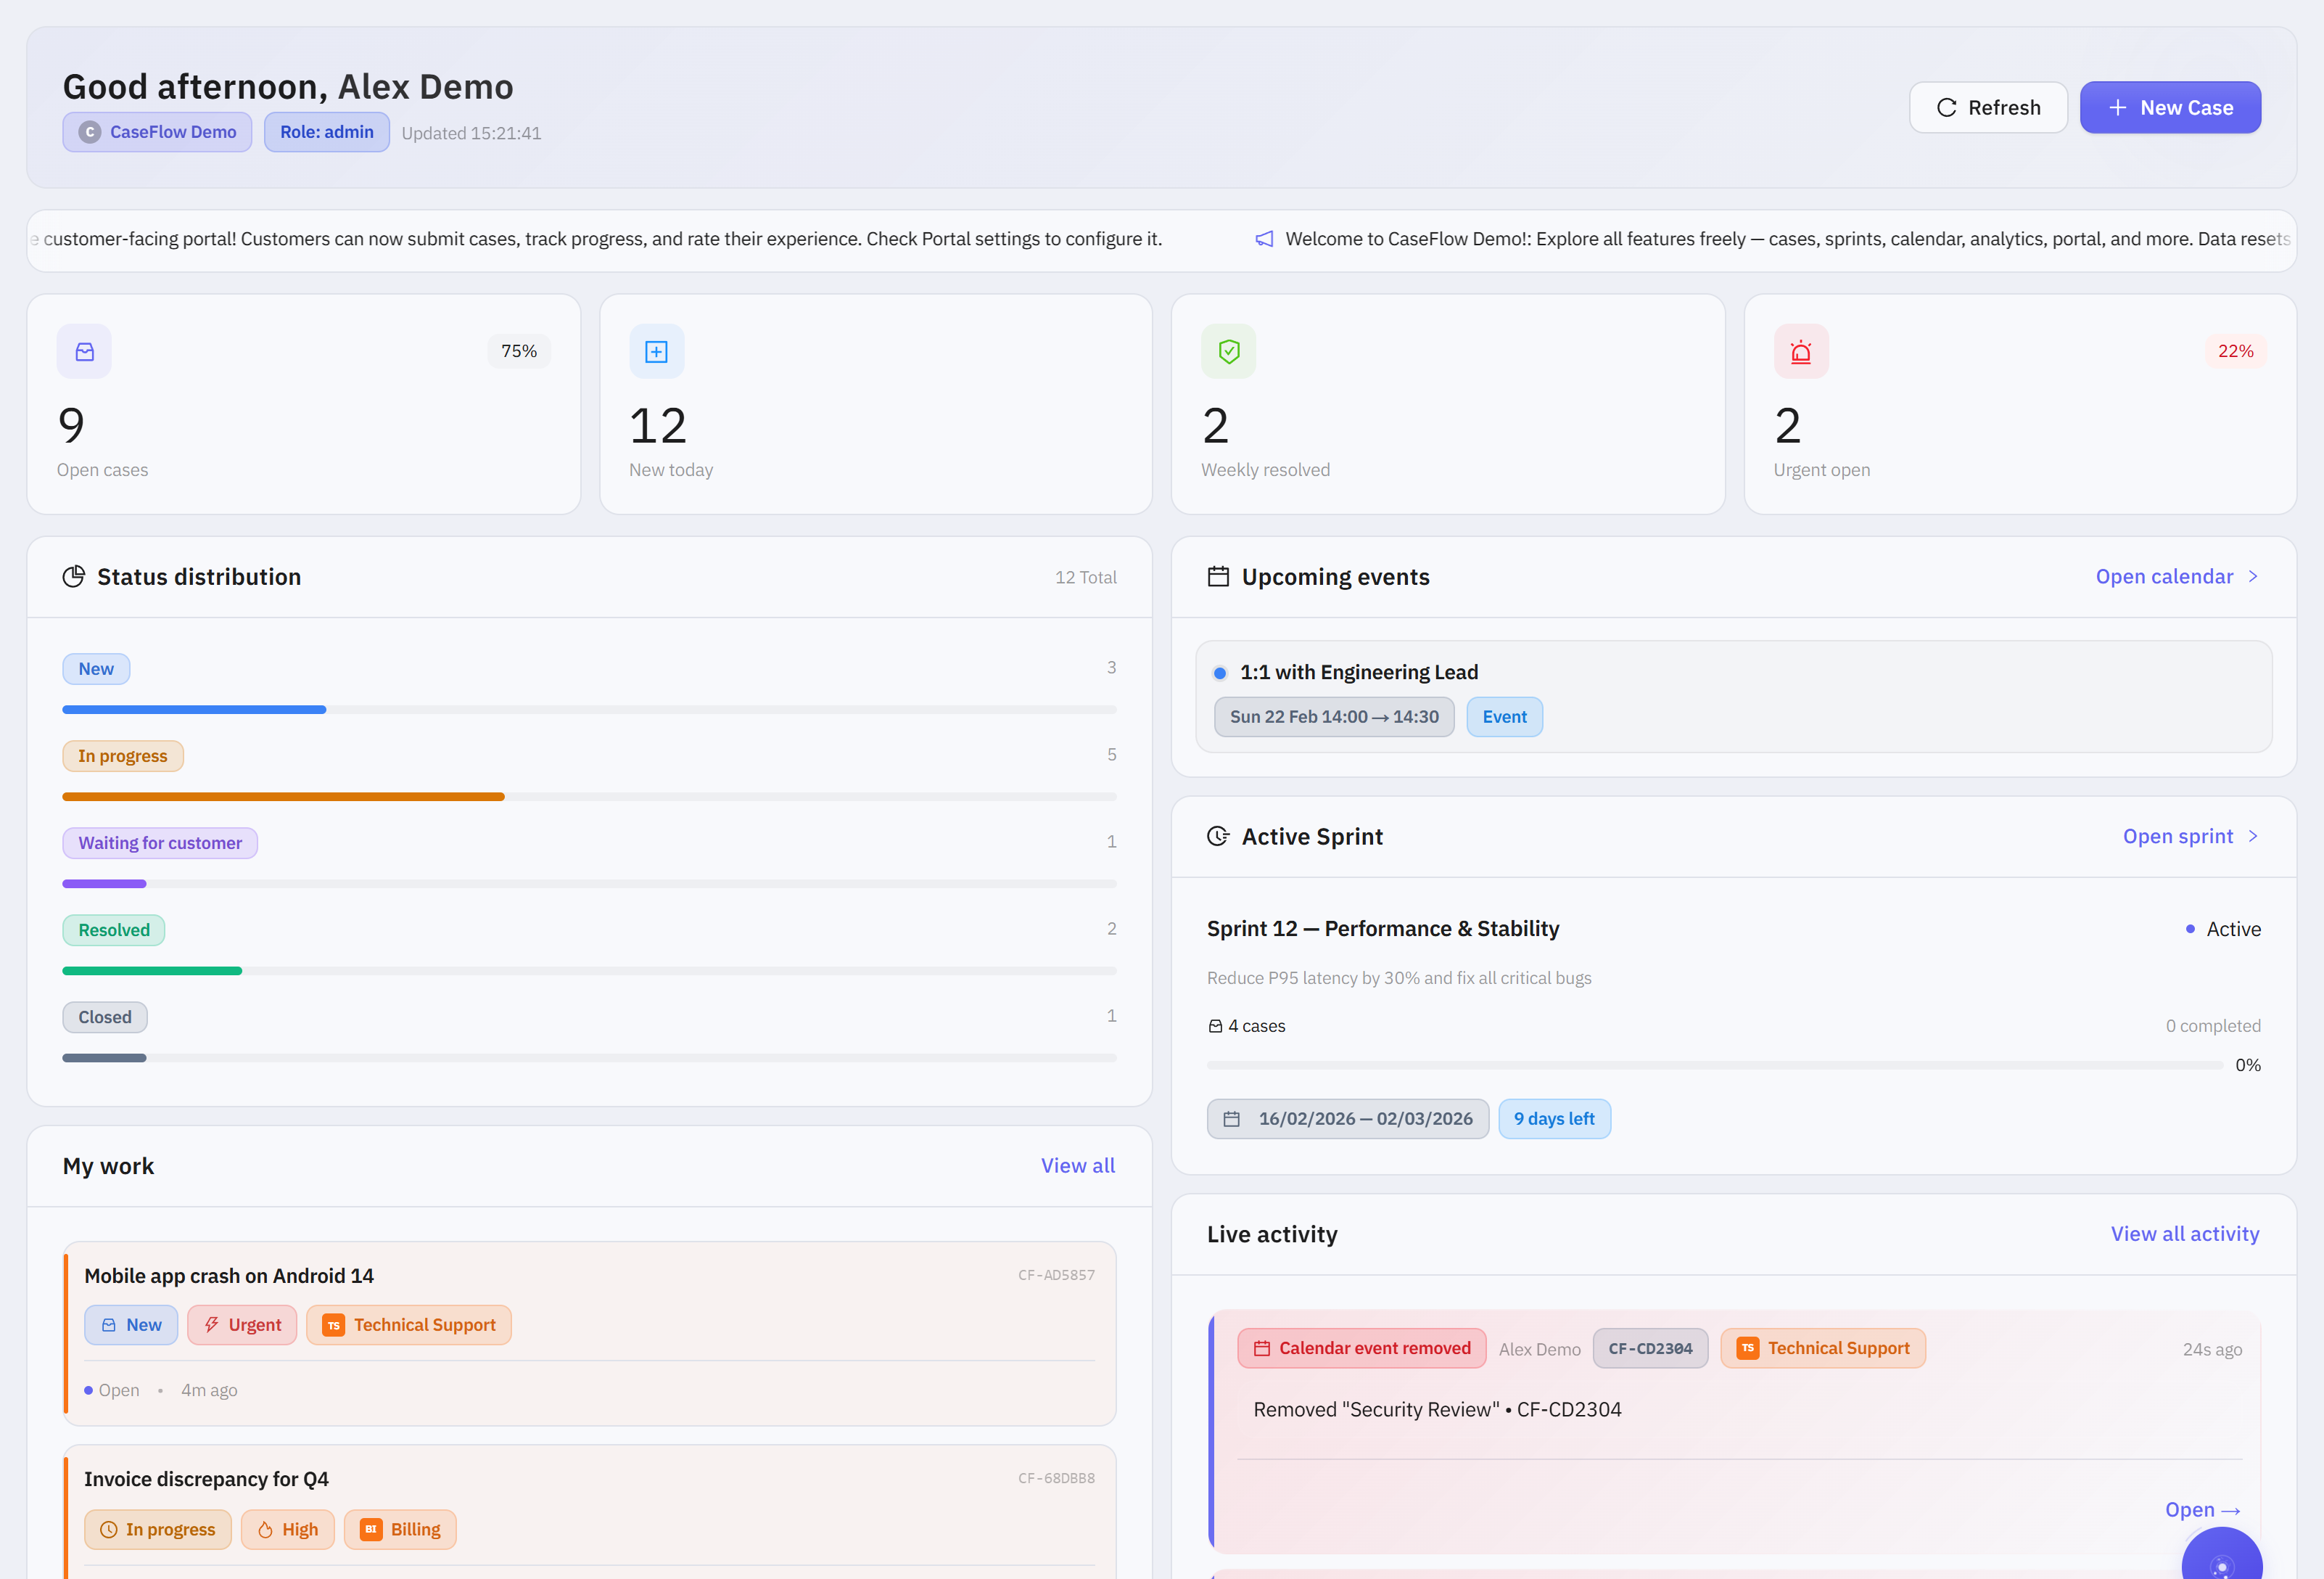Click the CF-CD2304 case ID badge

click(1650, 1348)
